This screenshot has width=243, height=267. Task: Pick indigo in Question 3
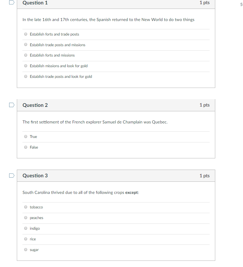tap(26, 228)
